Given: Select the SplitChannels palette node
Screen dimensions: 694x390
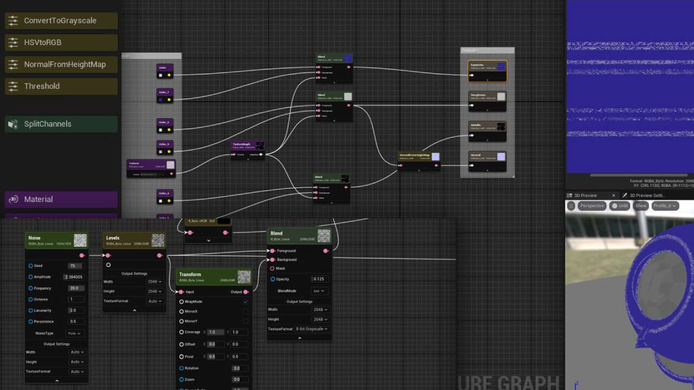Looking at the screenshot, I should pos(61,124).
